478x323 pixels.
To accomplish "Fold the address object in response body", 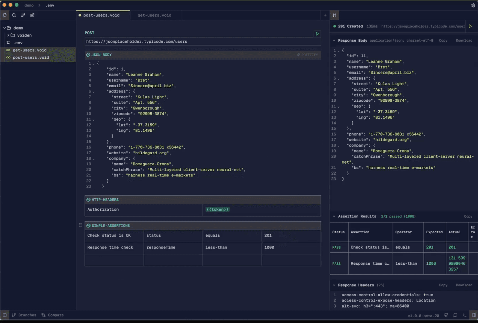I will click(338, 79).
